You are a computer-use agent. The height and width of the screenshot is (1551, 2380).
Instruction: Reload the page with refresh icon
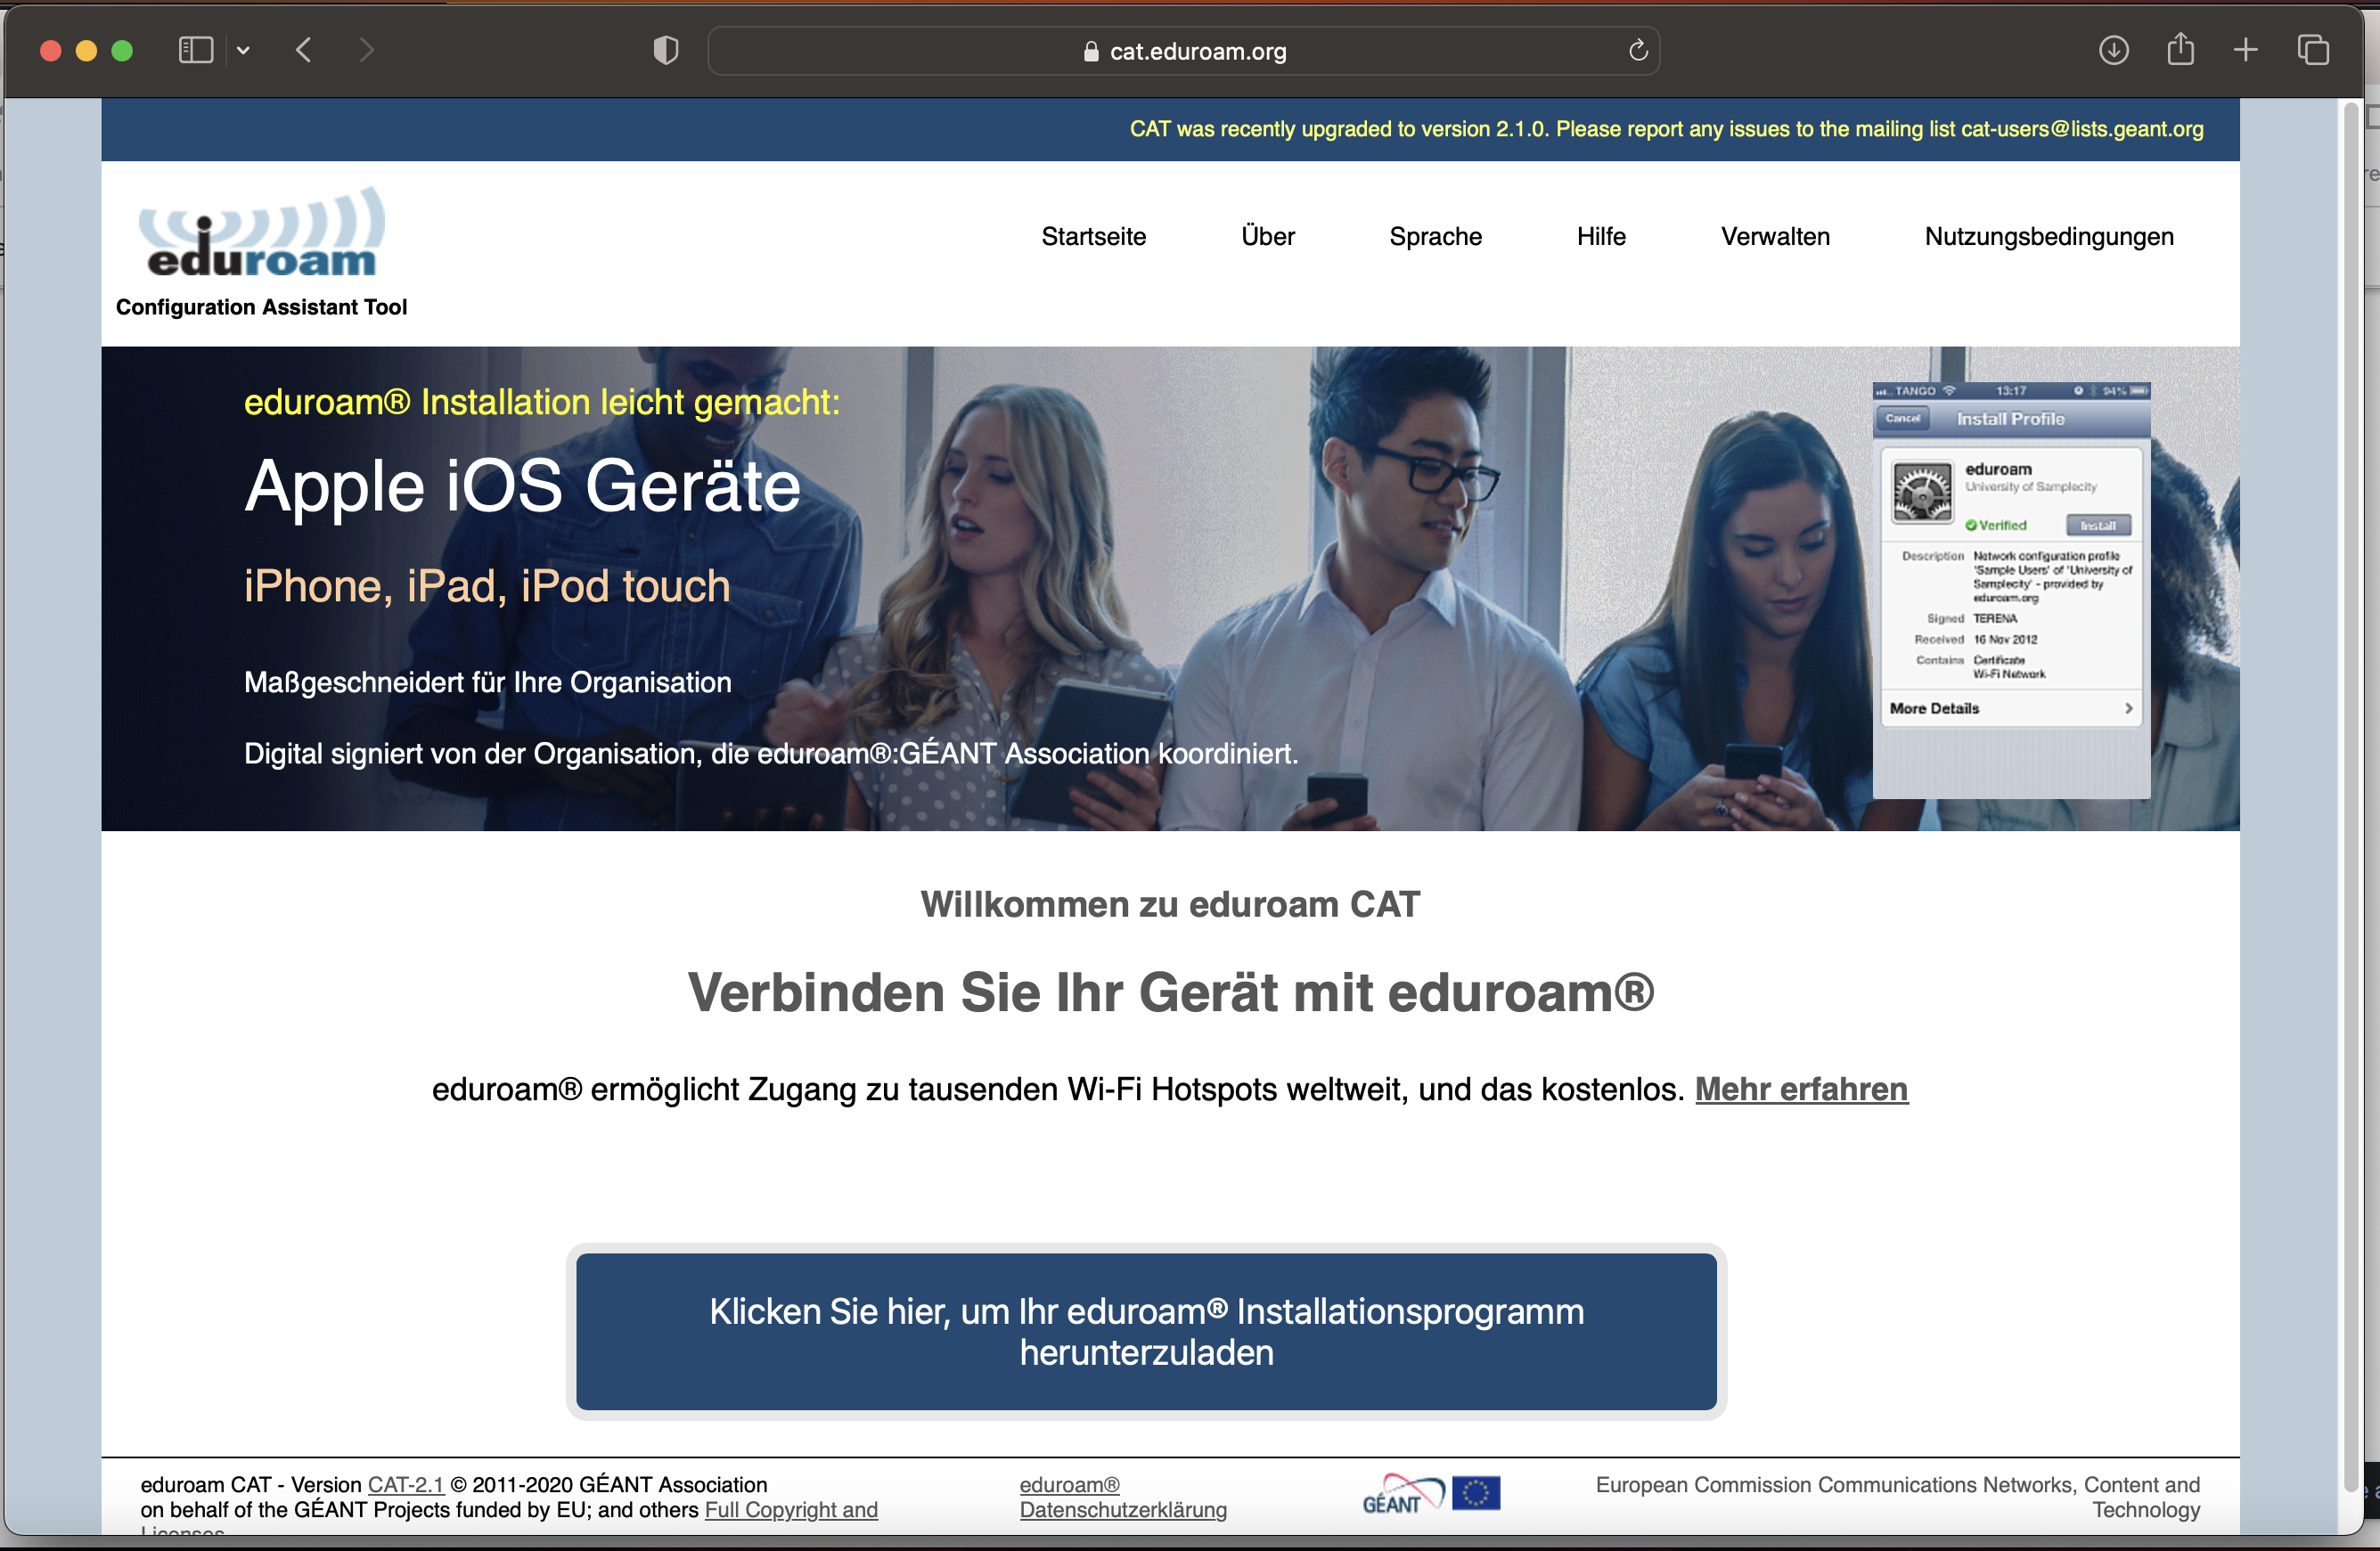1637,50
